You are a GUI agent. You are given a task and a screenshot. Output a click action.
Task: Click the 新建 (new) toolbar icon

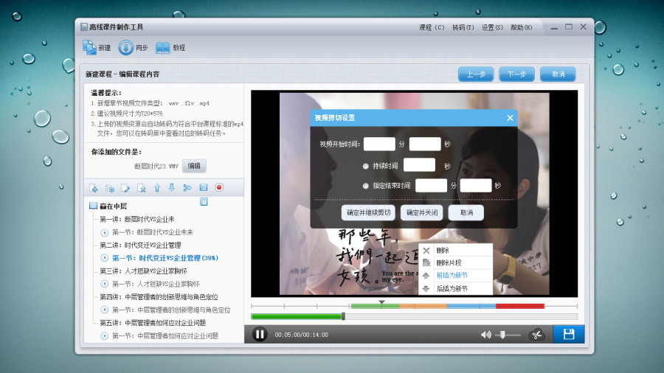point(90,47)
